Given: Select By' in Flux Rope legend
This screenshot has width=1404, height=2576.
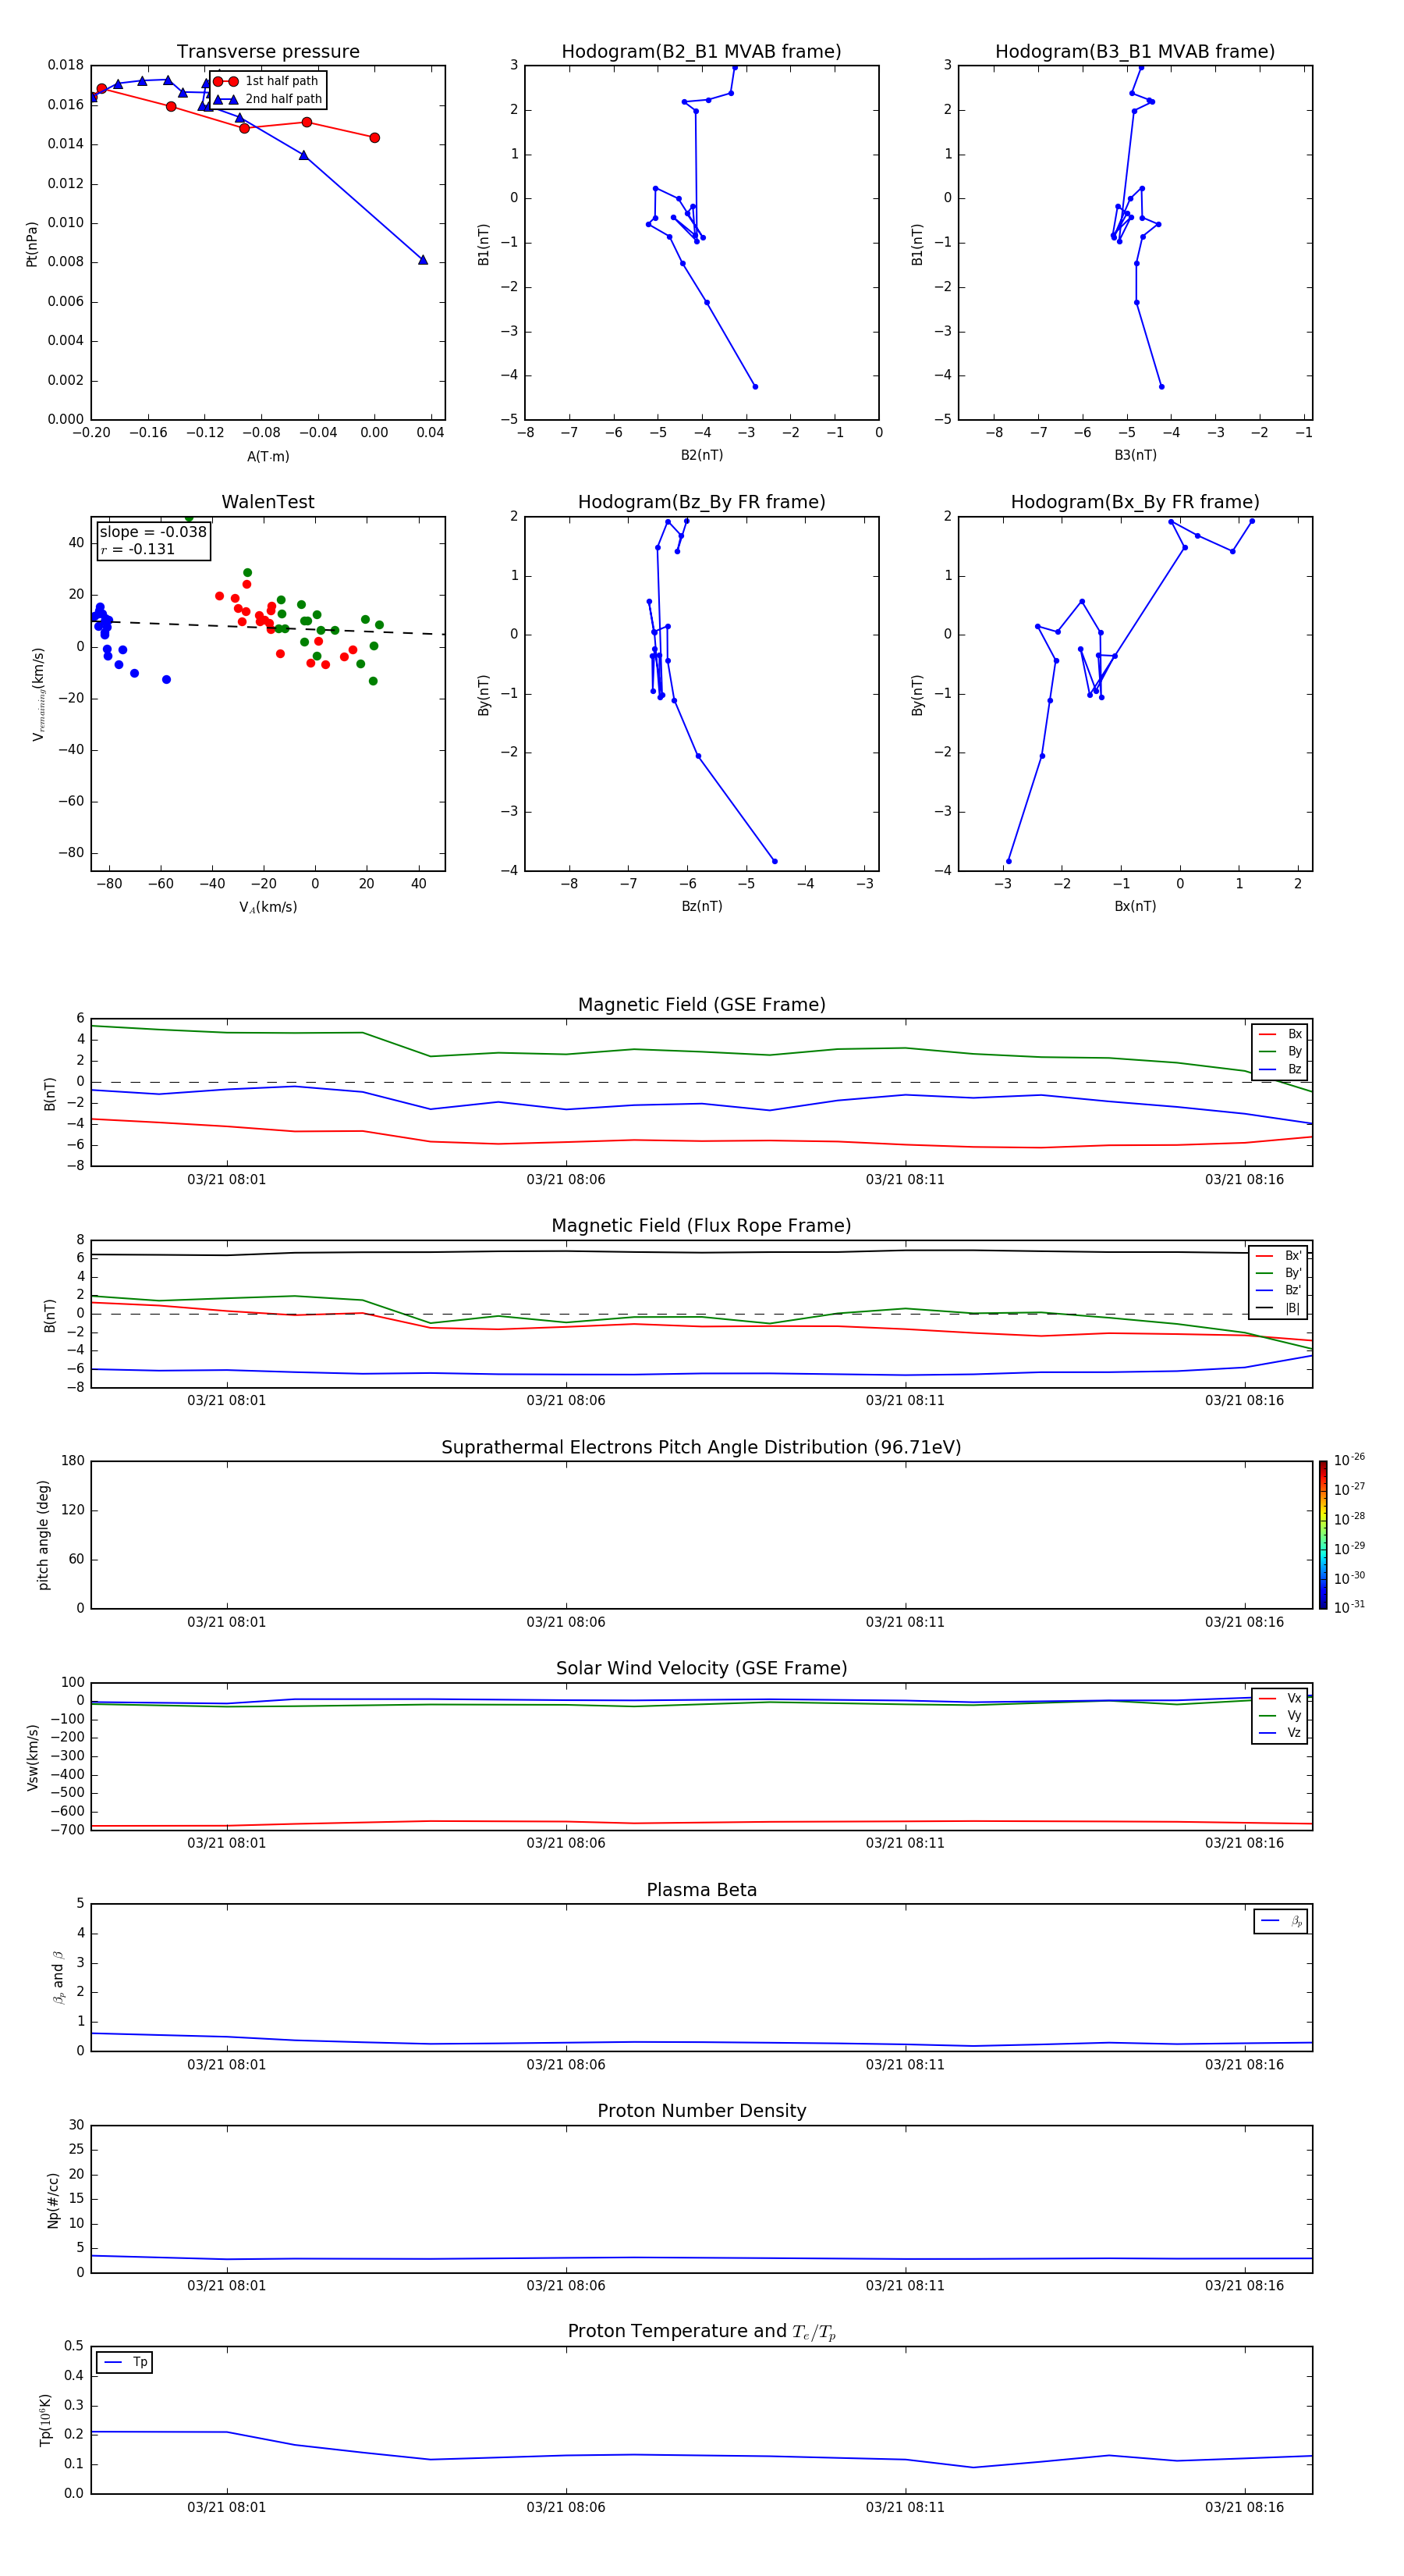Looking at the screenshot, I should click(x=1278, y=1273).
